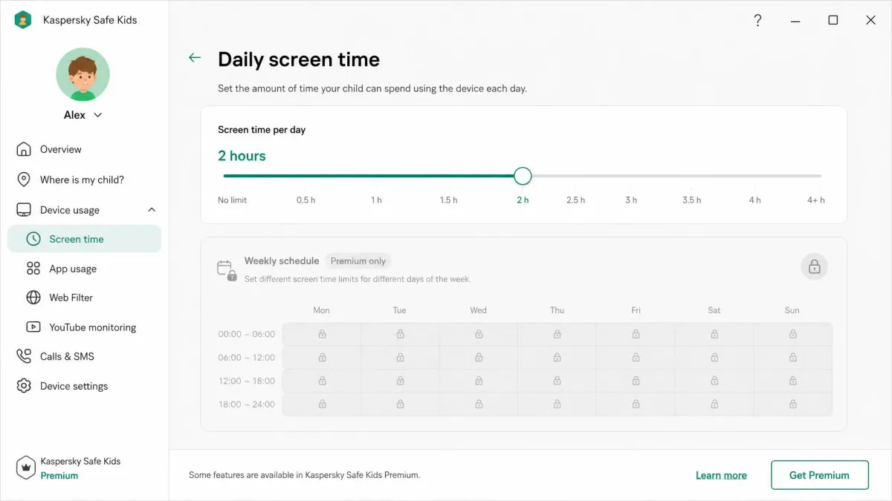Viewport: 892px width, 501px height.
Task: Click the Get Premium button
Action: (x=819, y=475)
